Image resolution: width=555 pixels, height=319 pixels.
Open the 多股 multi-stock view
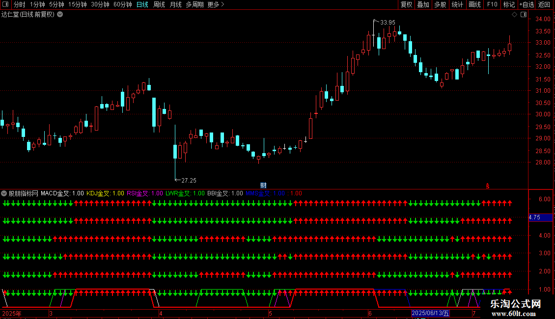click(441, 4)
